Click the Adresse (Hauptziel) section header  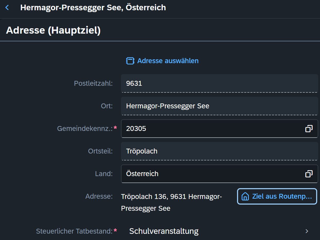(53, 30)
